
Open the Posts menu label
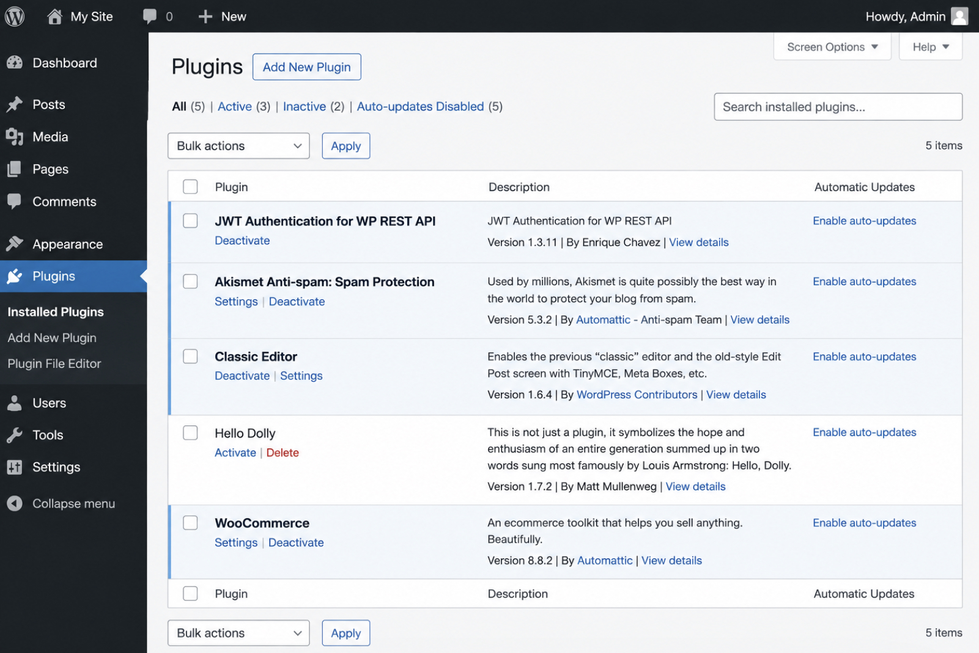[49, 104]
